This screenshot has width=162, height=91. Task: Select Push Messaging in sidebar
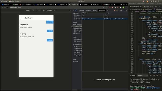coord(78,56)
